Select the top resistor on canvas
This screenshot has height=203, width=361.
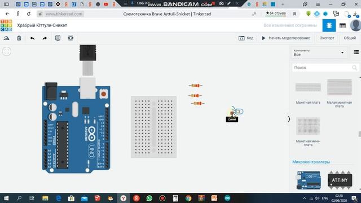(x=196, y=86)
